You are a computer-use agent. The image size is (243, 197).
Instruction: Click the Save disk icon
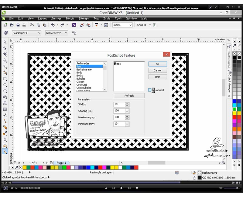coord(18,25)
